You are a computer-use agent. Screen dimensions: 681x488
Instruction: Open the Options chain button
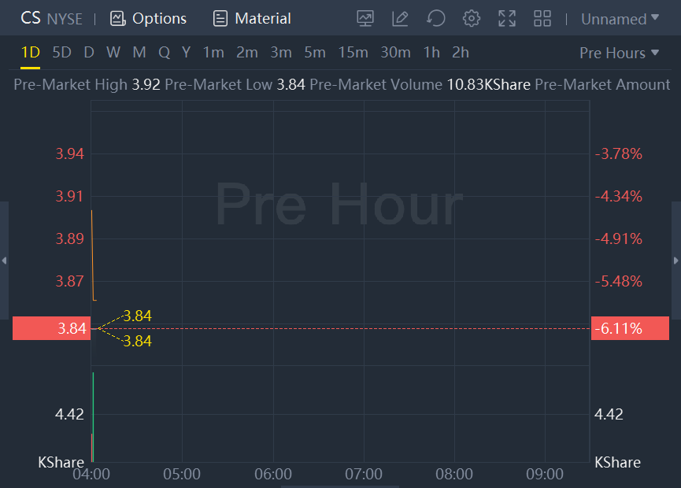click(x=148, y=18)
